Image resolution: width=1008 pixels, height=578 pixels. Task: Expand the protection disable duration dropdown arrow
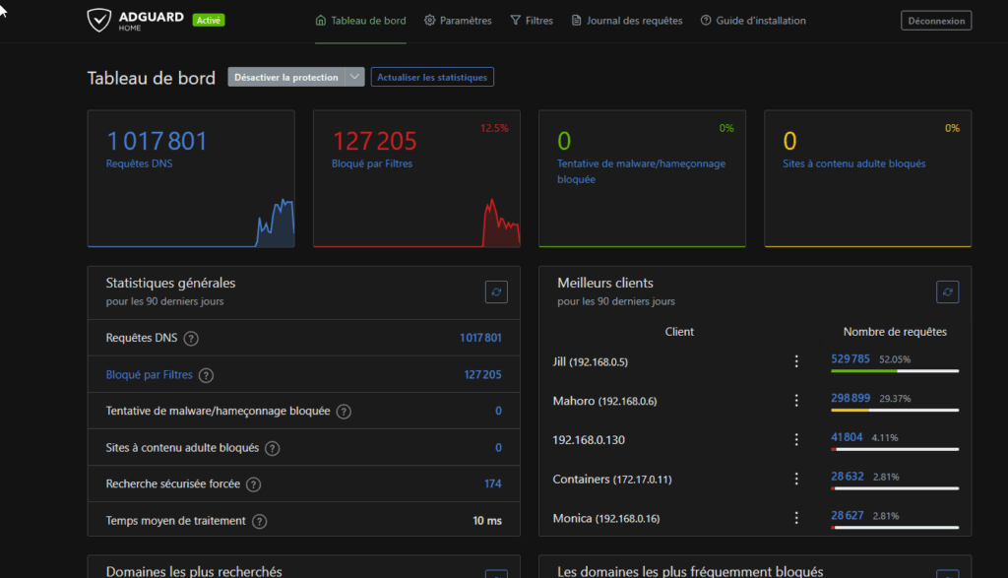[354, 77]
